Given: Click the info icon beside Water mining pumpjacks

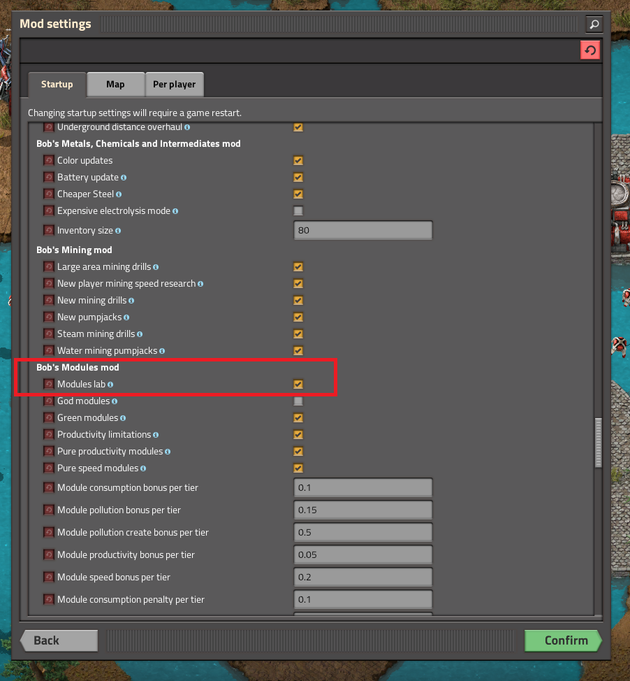Looking at the screenshot, I should [161, 350].
